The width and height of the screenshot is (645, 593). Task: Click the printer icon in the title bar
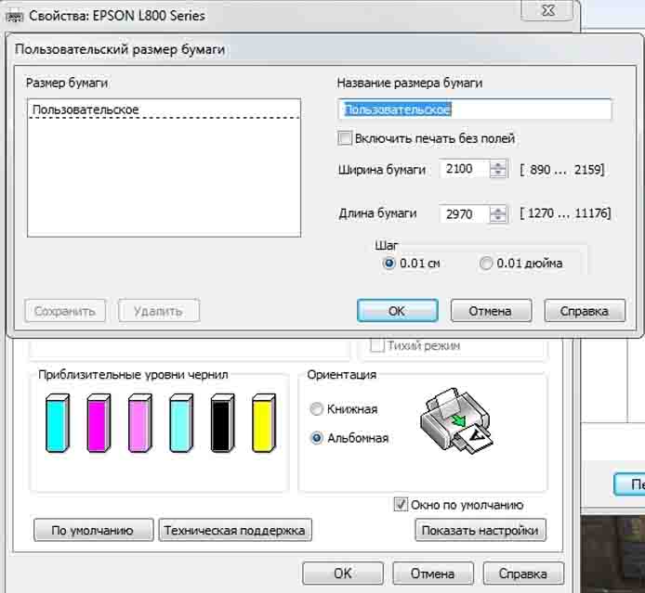tap(14, 17)
